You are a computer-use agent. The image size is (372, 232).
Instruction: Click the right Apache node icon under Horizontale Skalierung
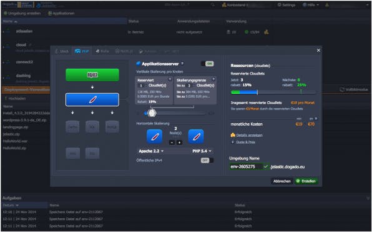pos(196,136)
